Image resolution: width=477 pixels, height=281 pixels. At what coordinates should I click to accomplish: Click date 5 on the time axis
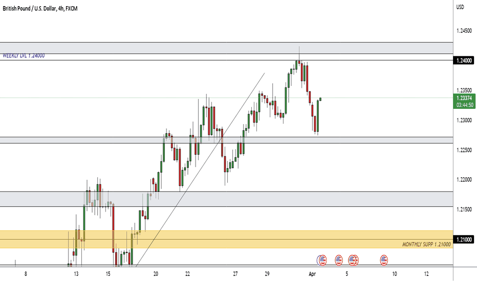[346, 274]
